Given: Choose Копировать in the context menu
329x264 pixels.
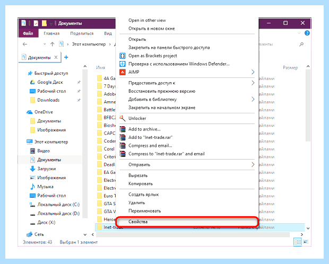Looking at the screenshot, I should pos(141,184).
